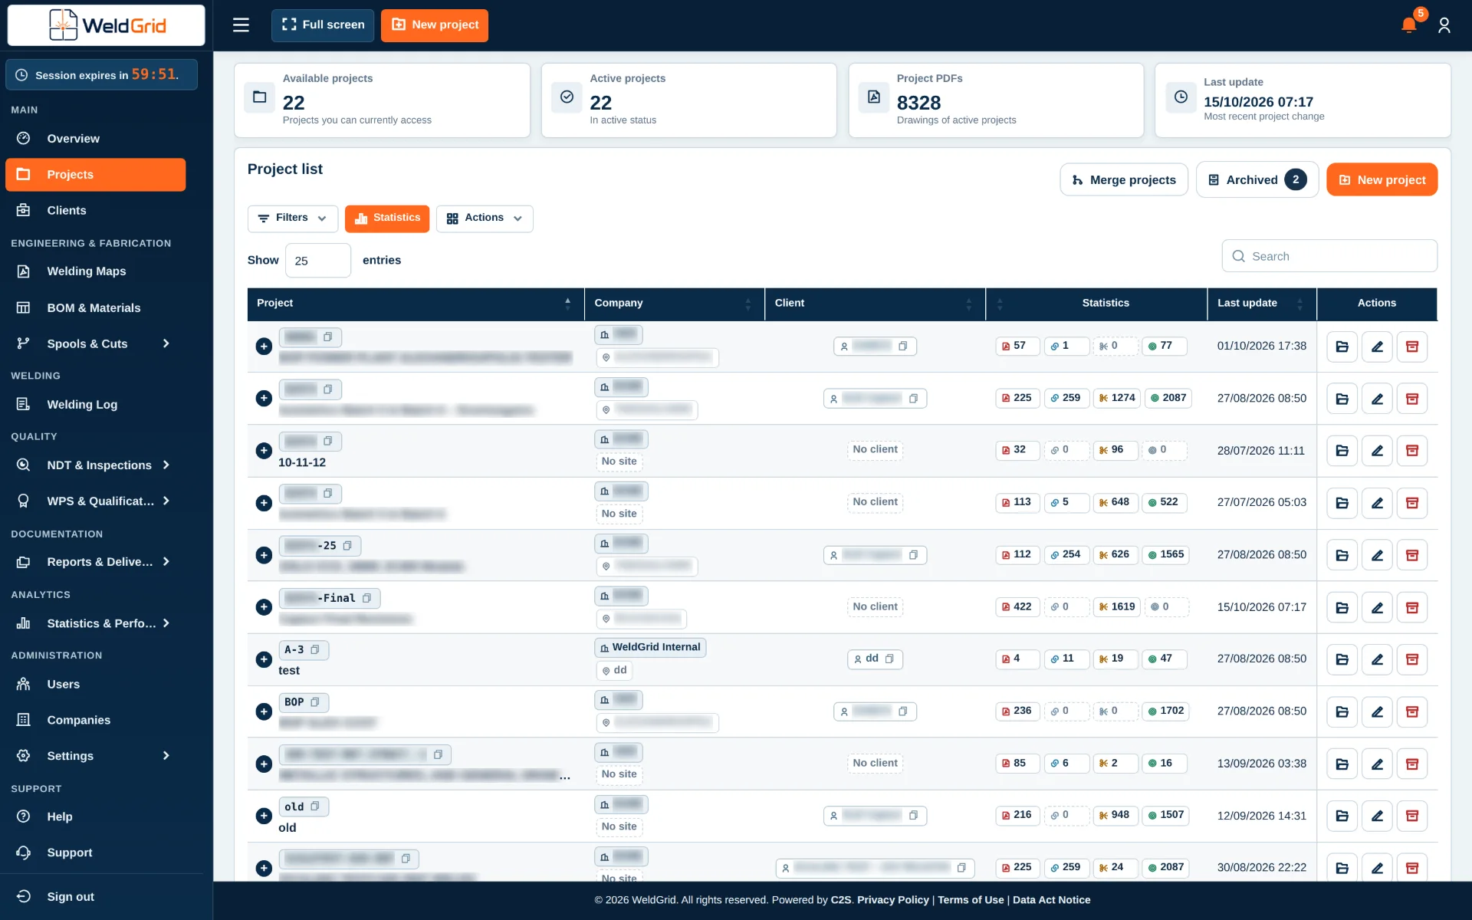Toggle the hamburger sidebar menu
This screenshot has height=920, width=1472.
point(241,25)
